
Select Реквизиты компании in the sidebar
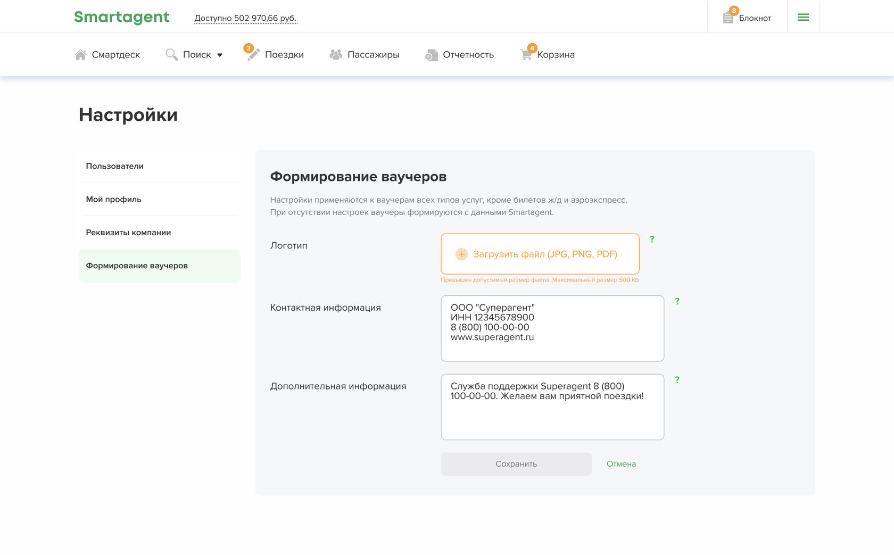[x=128, y=233]
